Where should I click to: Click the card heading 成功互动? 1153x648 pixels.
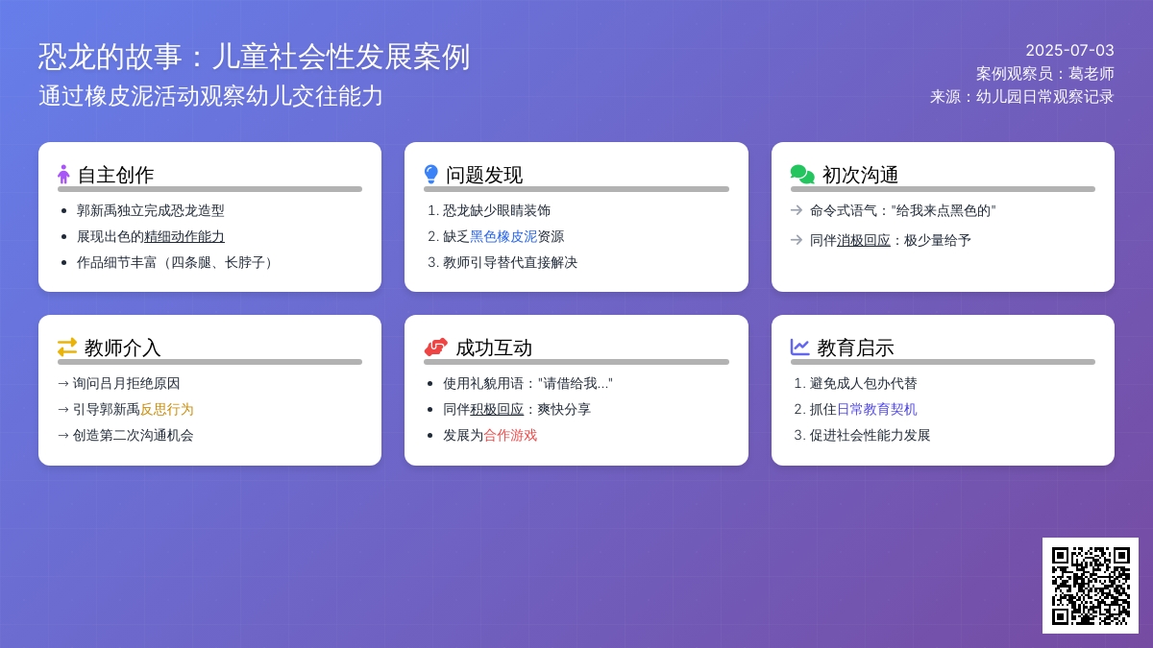(x=494, y=348)
